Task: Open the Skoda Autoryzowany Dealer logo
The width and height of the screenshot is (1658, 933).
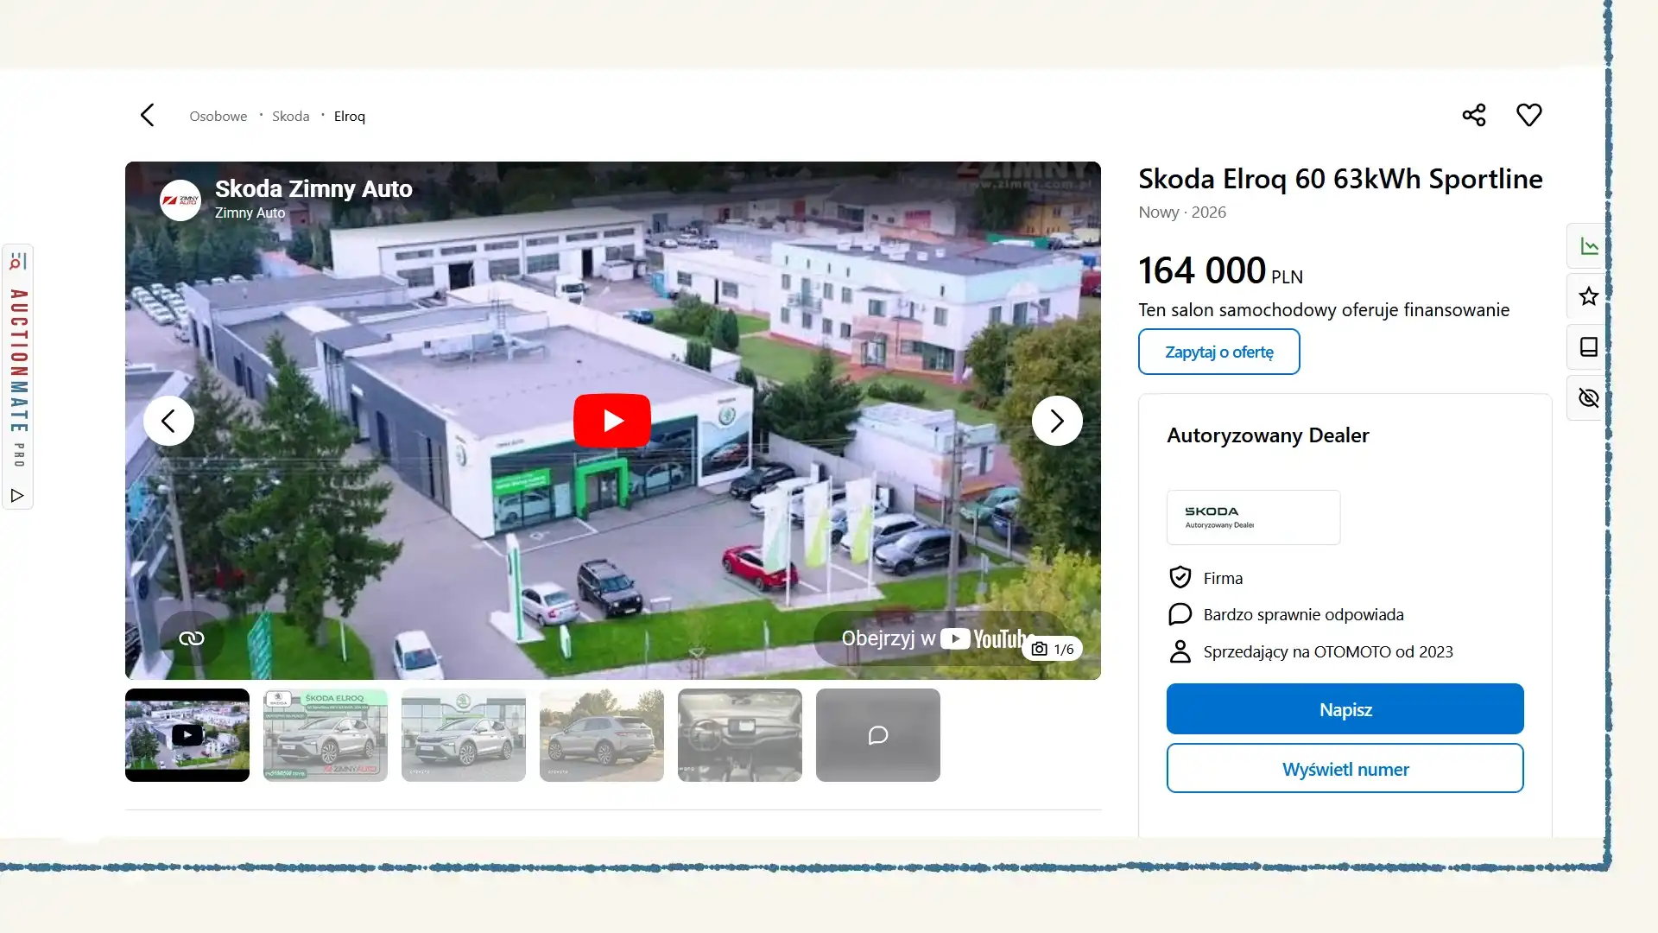Action: (x=1253, y=517)
